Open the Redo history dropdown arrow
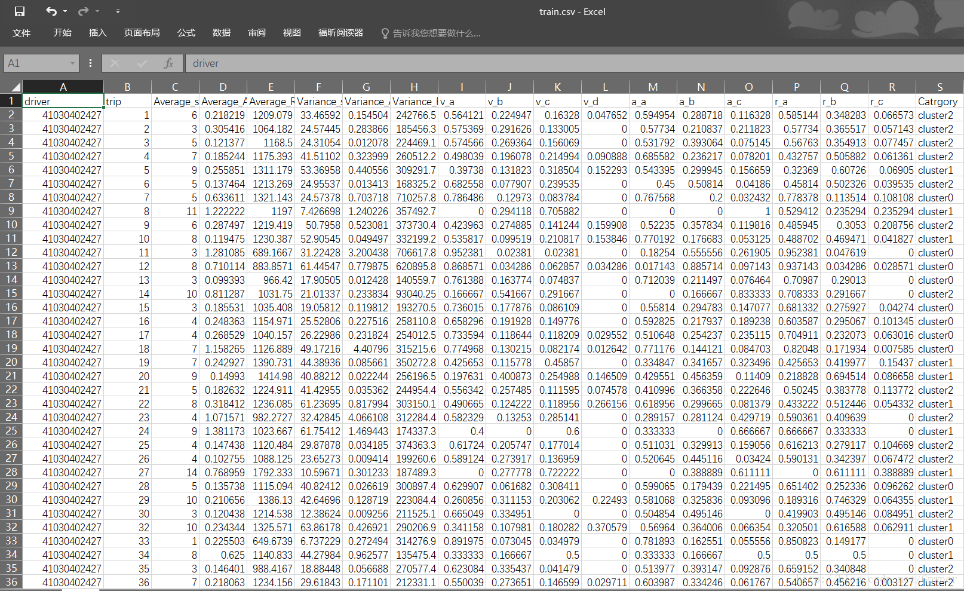Viewport: 964px width, 591px height. pyautogui.click(x=97, y=11)
